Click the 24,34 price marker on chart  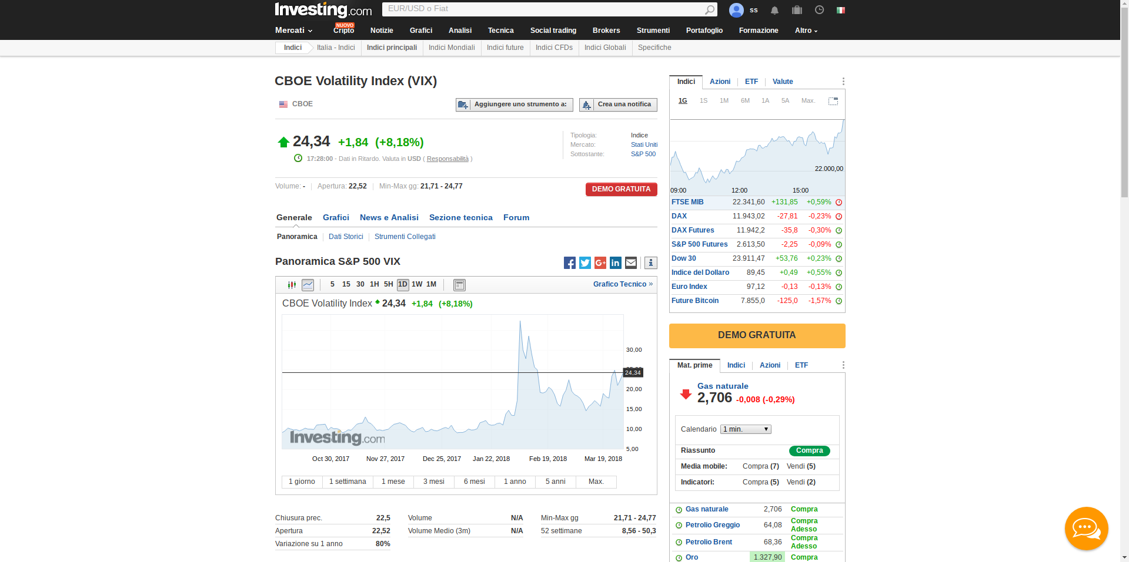[x=633, y=373]
